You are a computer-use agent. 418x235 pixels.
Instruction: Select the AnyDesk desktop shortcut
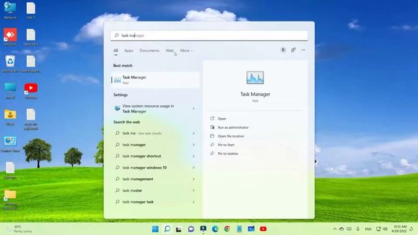10,37
